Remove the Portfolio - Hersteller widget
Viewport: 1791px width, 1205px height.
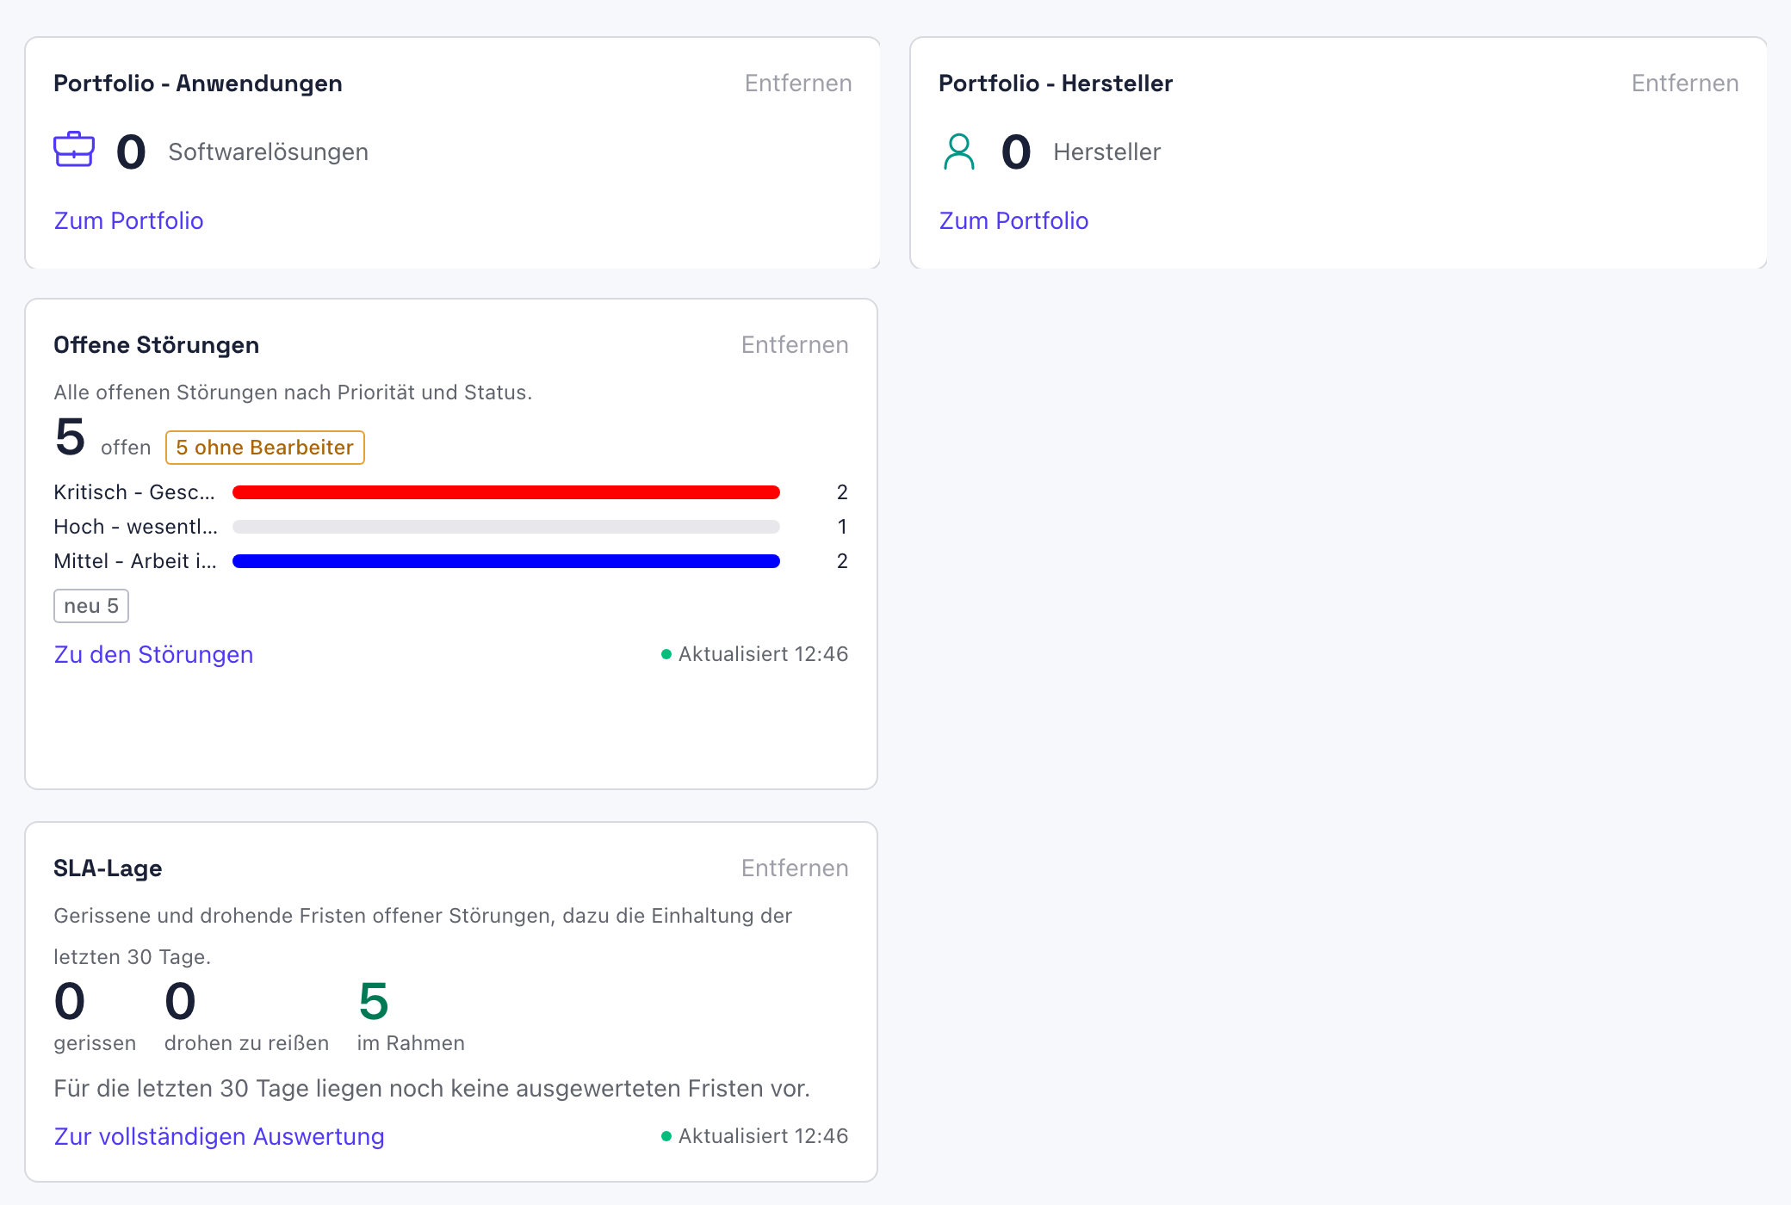[x=1685, y=83]
